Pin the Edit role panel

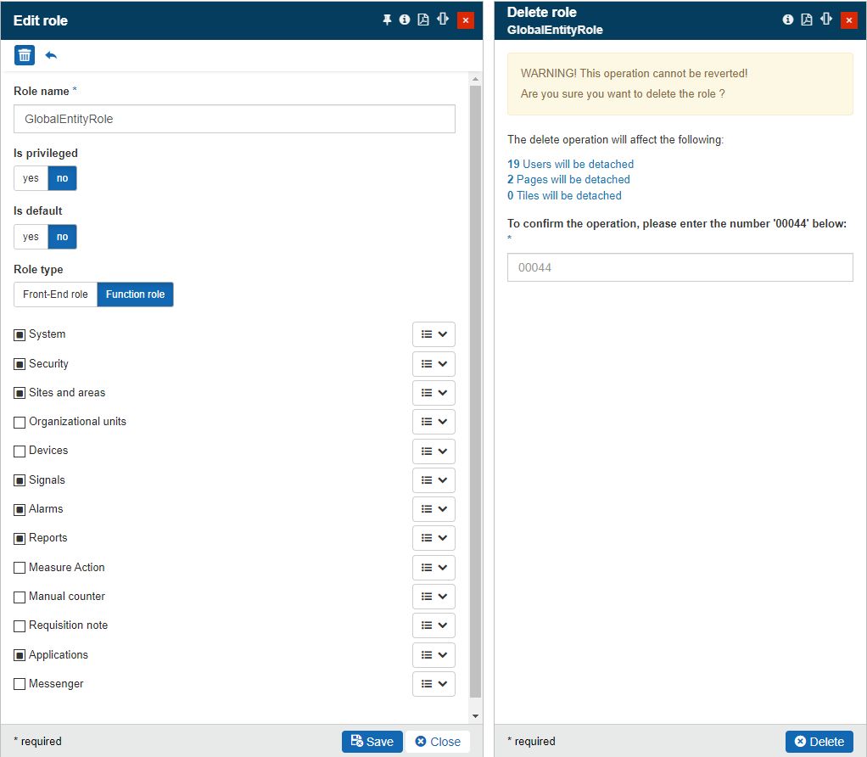coord(387,20)
